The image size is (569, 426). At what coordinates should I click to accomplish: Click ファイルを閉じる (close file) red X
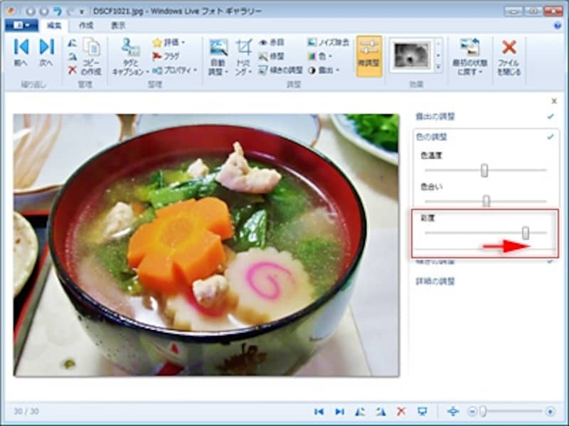pyautogui.click(x=509, y=57)
